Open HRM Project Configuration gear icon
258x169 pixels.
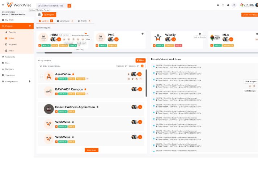(x=73, y=39)
